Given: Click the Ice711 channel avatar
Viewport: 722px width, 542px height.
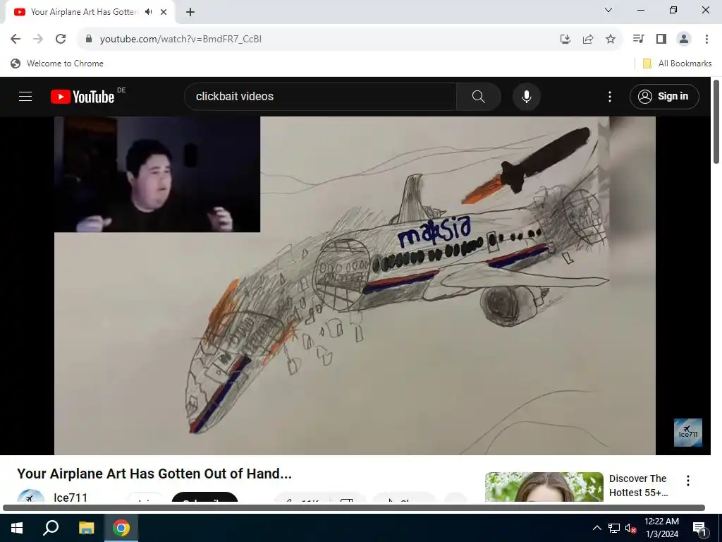Looking at the screenshot, I should pos(31,495).
